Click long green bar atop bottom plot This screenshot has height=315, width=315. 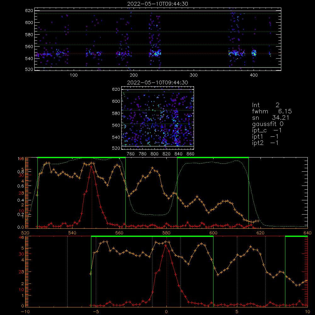152,236
